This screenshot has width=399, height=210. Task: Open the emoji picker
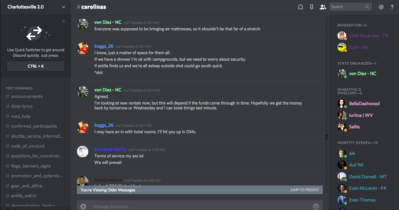tap(316, 206)
